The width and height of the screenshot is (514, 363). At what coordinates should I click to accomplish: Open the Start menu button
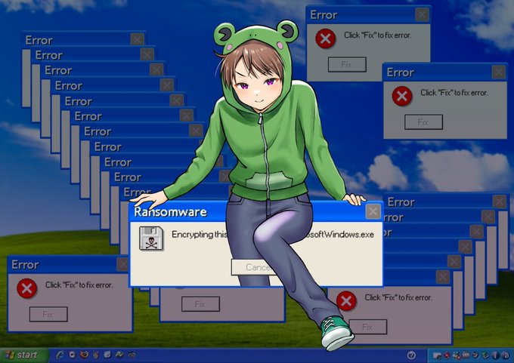23,355
